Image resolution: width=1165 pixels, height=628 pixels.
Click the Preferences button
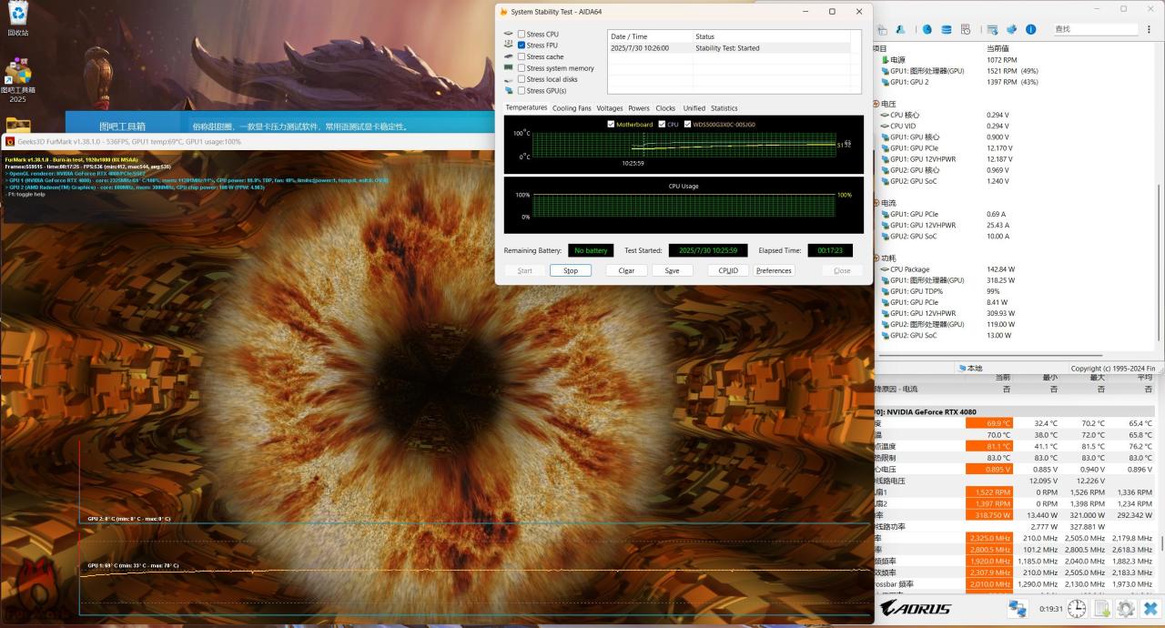(774, 270)
